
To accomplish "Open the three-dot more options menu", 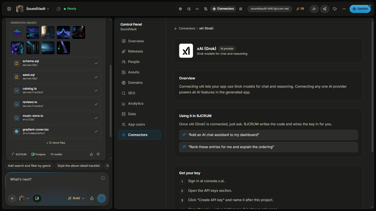I will 344,9.
